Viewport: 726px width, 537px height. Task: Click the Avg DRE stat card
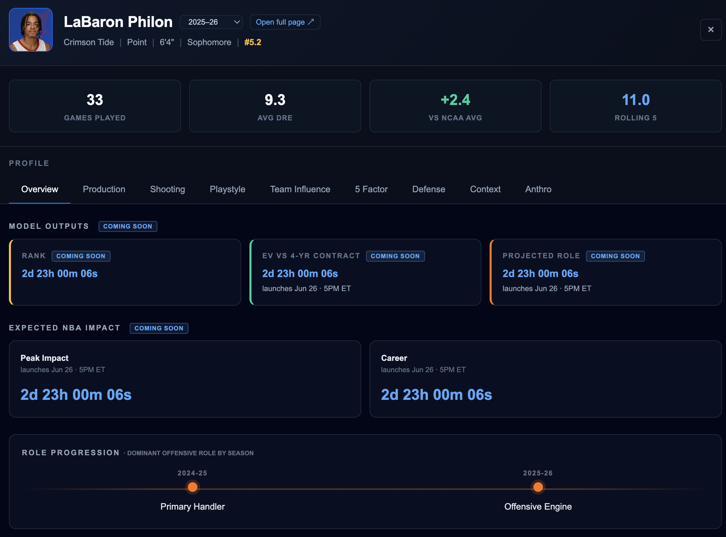(x=275, y=106)
